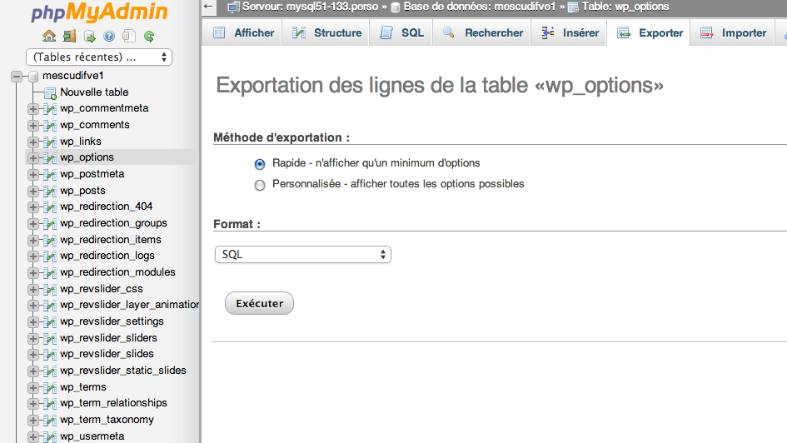Select the Rapide export method

point(260,164)
